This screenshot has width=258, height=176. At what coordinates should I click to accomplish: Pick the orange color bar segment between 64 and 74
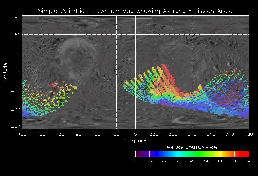(227, 154)
